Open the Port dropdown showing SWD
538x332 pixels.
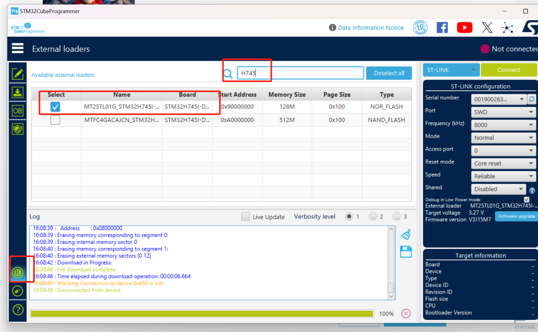tap(503, 112)
